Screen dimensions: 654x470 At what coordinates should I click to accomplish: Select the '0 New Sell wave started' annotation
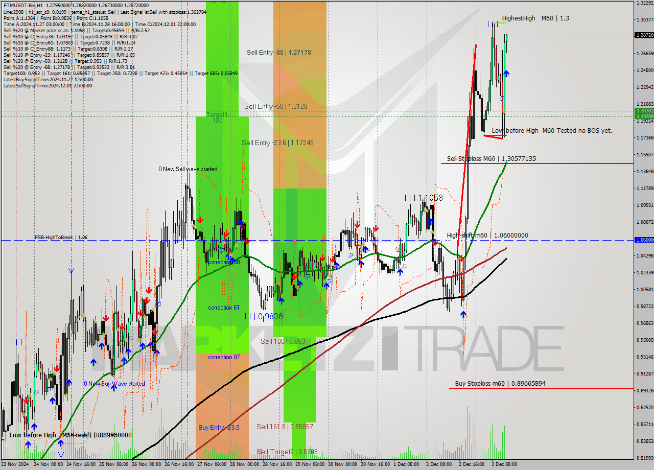188,169
